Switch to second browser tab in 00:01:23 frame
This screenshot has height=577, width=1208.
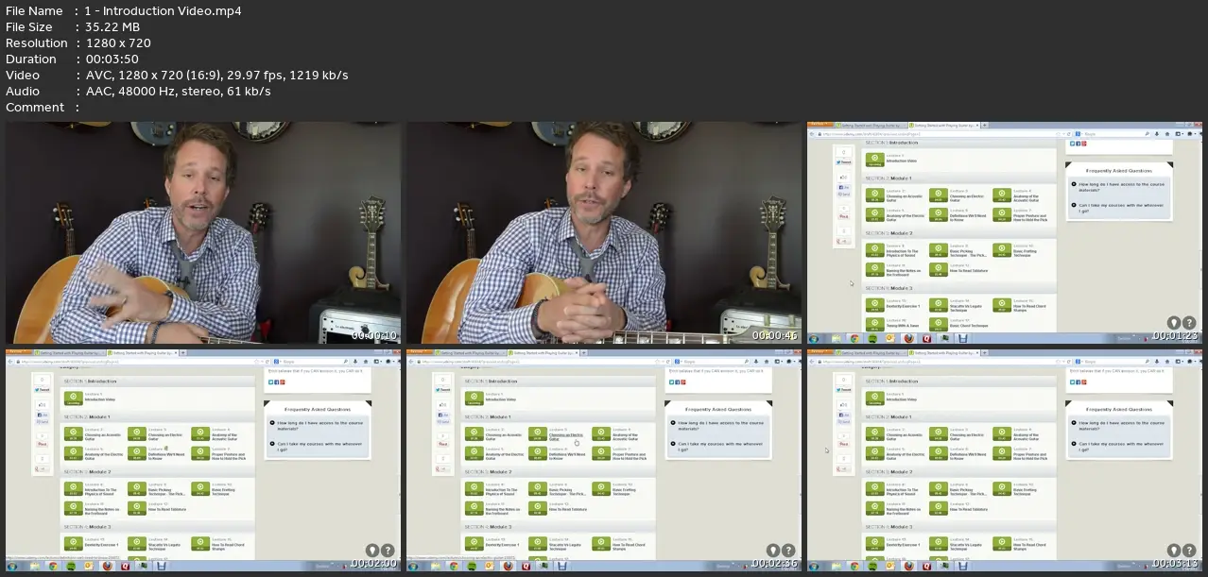click(x=943, y=125)
